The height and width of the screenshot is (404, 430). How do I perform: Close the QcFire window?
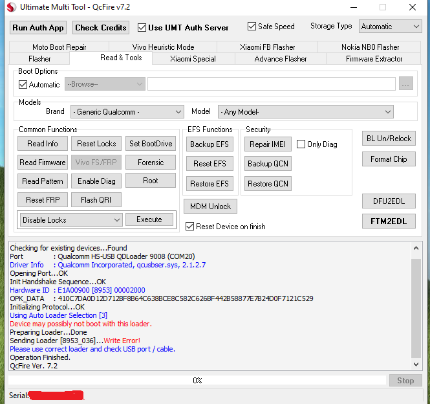(413, 7)
